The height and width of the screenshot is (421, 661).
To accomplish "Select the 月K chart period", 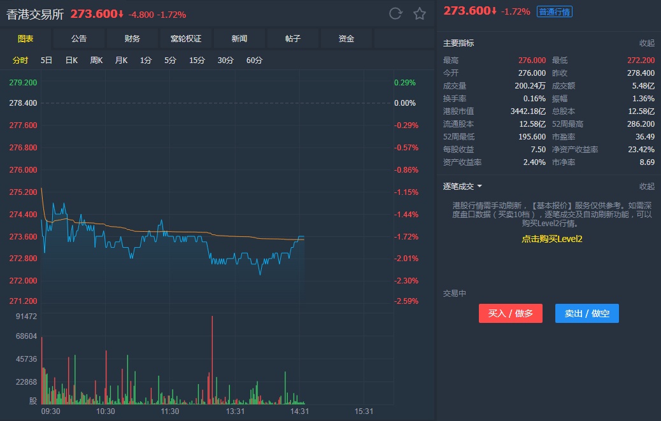I will tap(121, 61).
